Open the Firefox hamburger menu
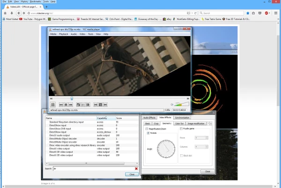Viewport: 281px width, 188px height. (276, 13)
